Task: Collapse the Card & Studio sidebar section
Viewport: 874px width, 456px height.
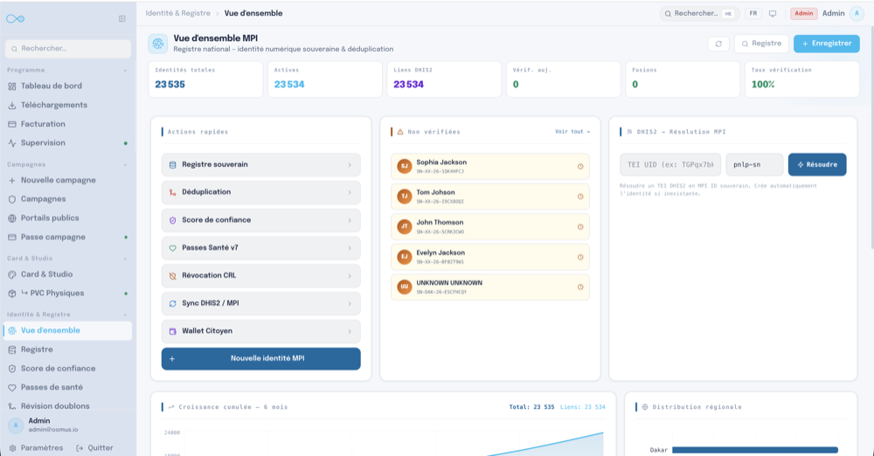Action: (x=125, y=259)
